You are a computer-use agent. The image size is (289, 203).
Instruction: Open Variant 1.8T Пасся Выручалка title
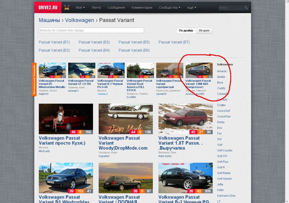181,143
